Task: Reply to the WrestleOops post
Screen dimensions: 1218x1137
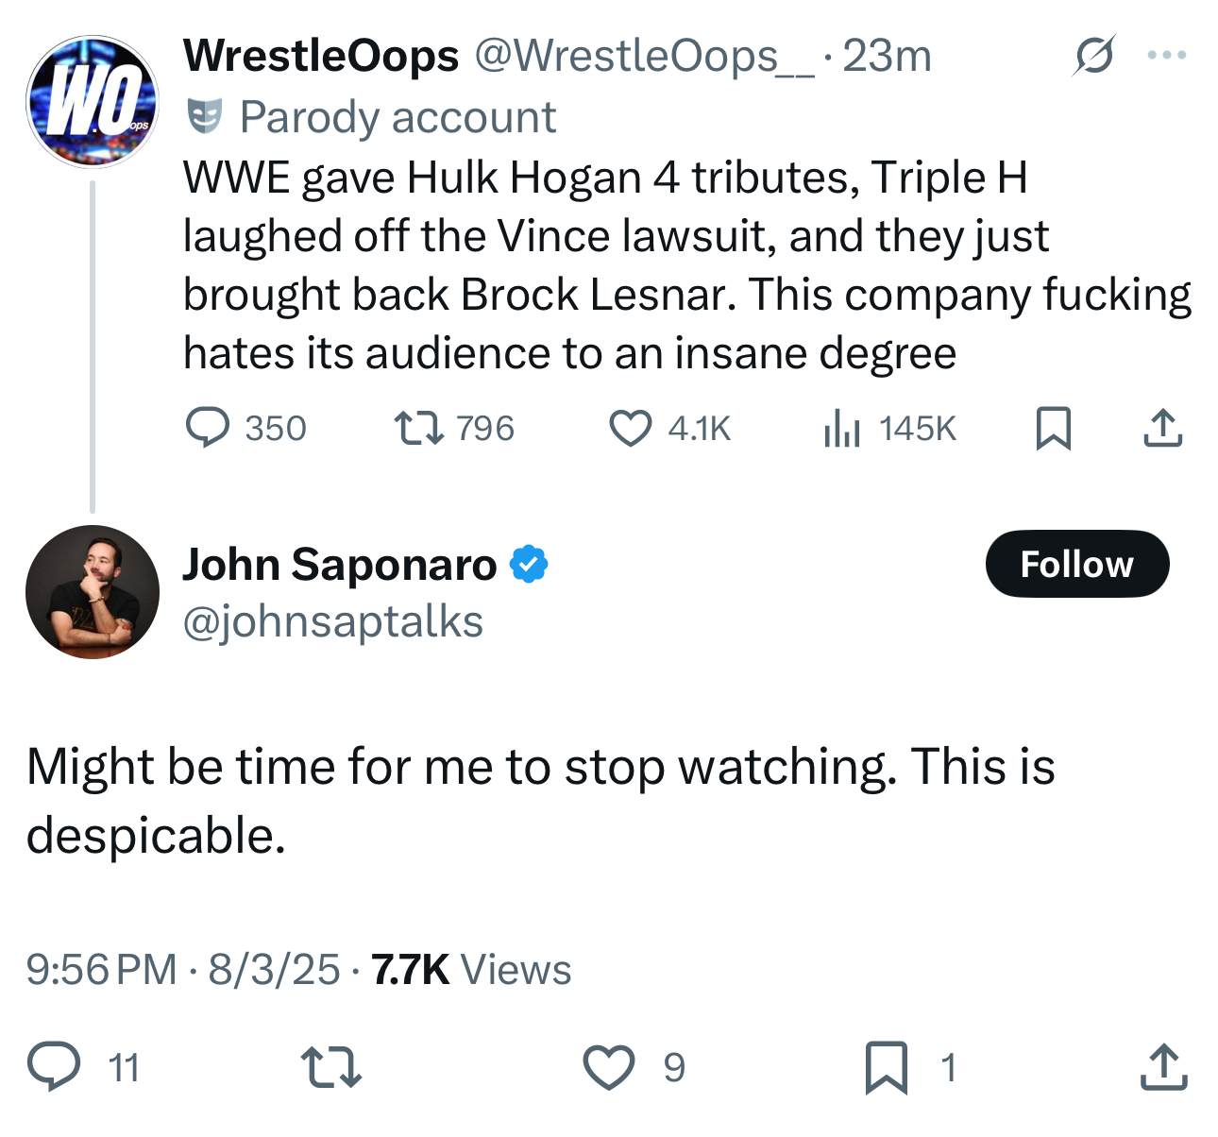Action: coord(208,428)
